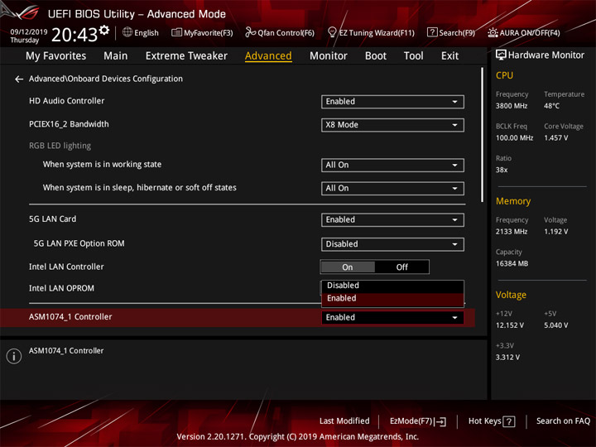
Task: Open My Favorites tab
Action: (x=56, y=56)
